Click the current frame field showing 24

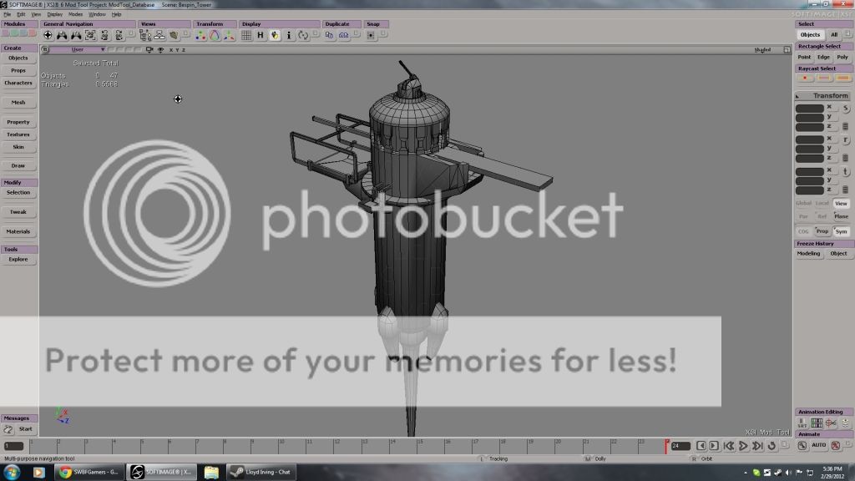(x=680, y=446)
